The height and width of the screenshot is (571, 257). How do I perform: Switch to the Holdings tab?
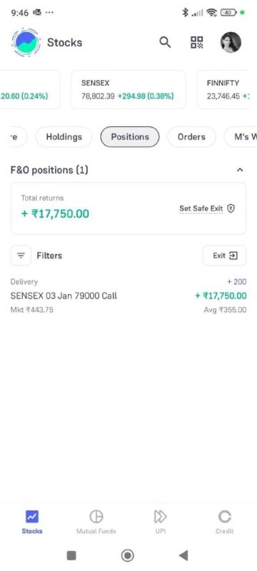[x=64, y=137]
